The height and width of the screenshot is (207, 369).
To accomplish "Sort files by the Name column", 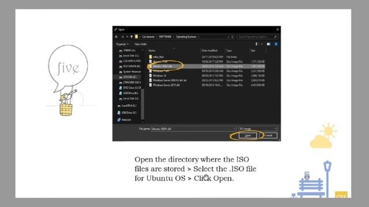I will point(152,51).
